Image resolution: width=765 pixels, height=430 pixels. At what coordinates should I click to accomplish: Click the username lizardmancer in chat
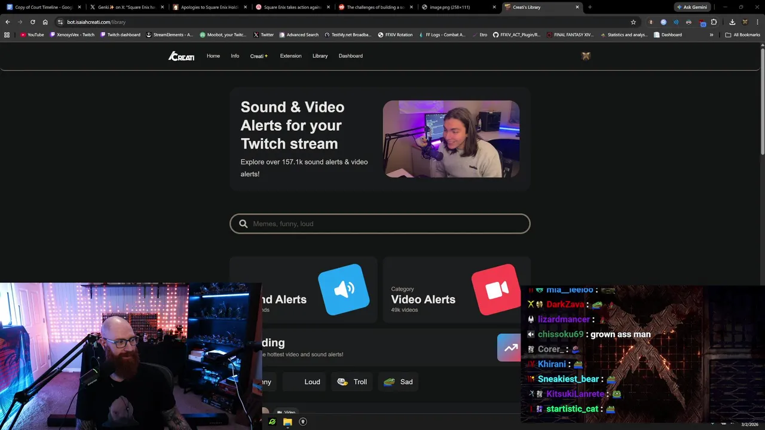[564, 320]
